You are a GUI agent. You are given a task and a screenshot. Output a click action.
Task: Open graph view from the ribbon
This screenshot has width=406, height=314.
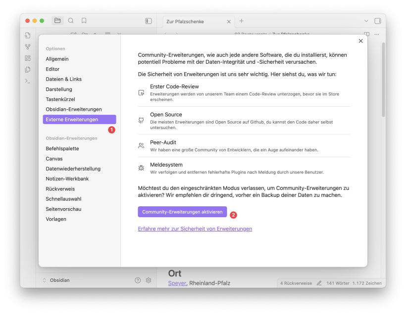(x=28, y=47)
